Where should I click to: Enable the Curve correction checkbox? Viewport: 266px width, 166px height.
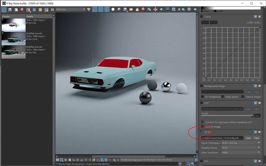tap(201, 17)
